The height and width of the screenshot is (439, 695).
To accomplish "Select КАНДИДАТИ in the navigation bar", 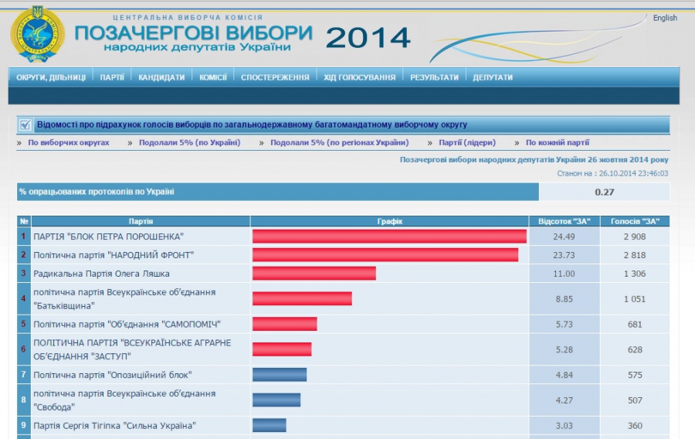I will point(161,77).
